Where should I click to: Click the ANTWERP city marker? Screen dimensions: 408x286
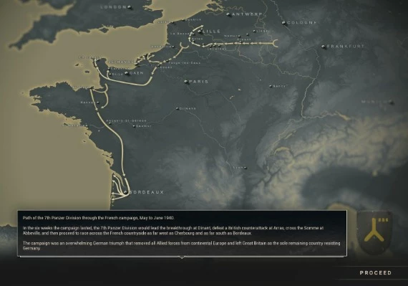pyautogui.click(x=229, y=14)
